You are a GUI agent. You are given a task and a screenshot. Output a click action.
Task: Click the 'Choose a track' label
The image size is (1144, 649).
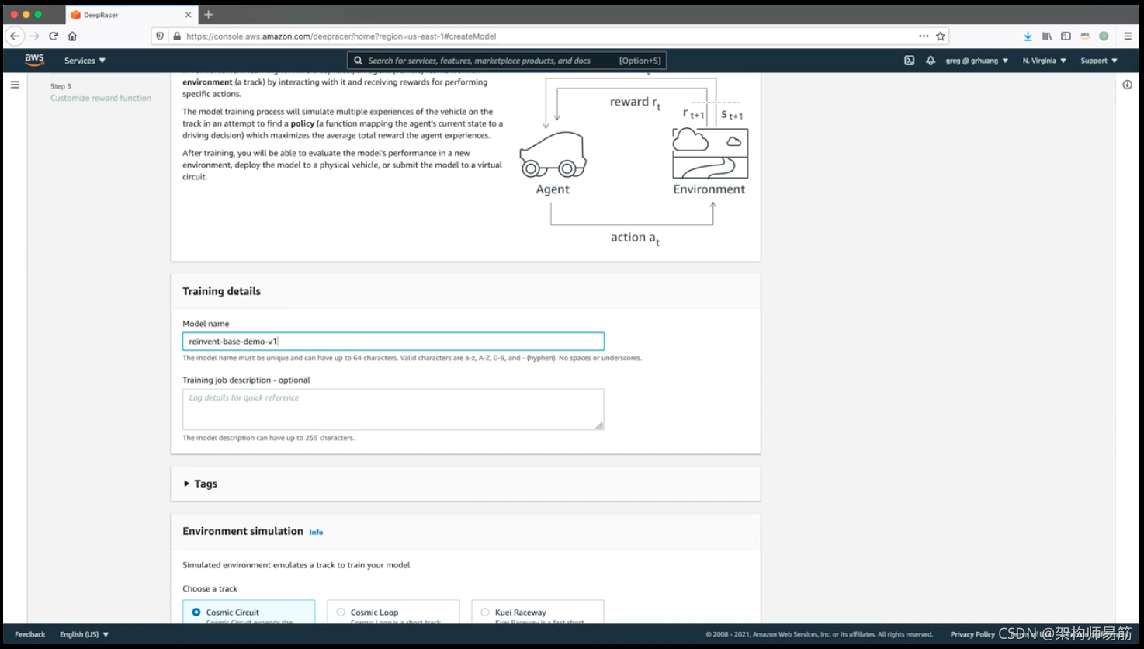210,588
